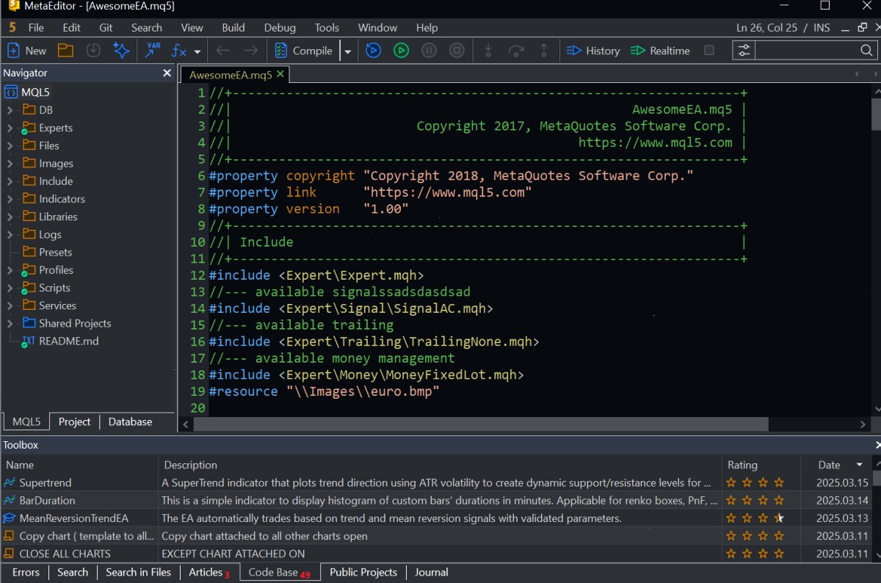Click the New file button

coord(26,51)
